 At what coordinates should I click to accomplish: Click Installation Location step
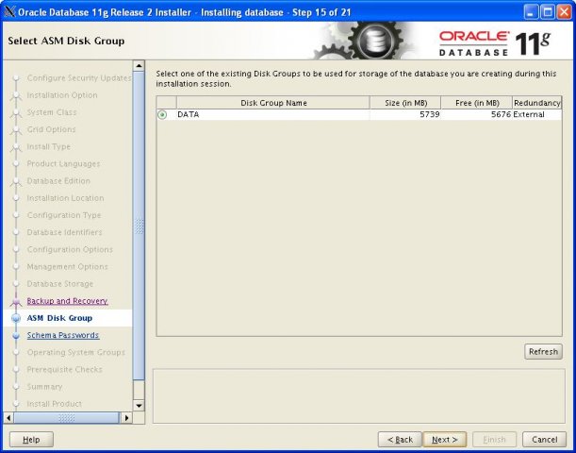point(65,198)
